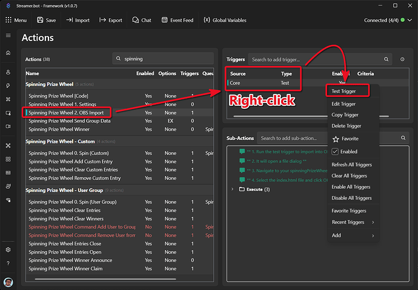Screen dimensions: 418x290
Task: Toggle the sidebar hamburger icon
Action: [x=8, y=36]
